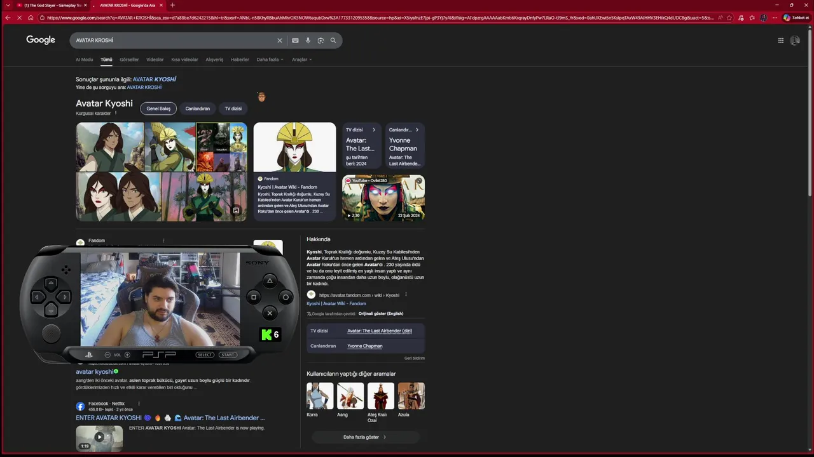Switch to Görseller results
Viewport: 814px width, 457px height.
129,60
